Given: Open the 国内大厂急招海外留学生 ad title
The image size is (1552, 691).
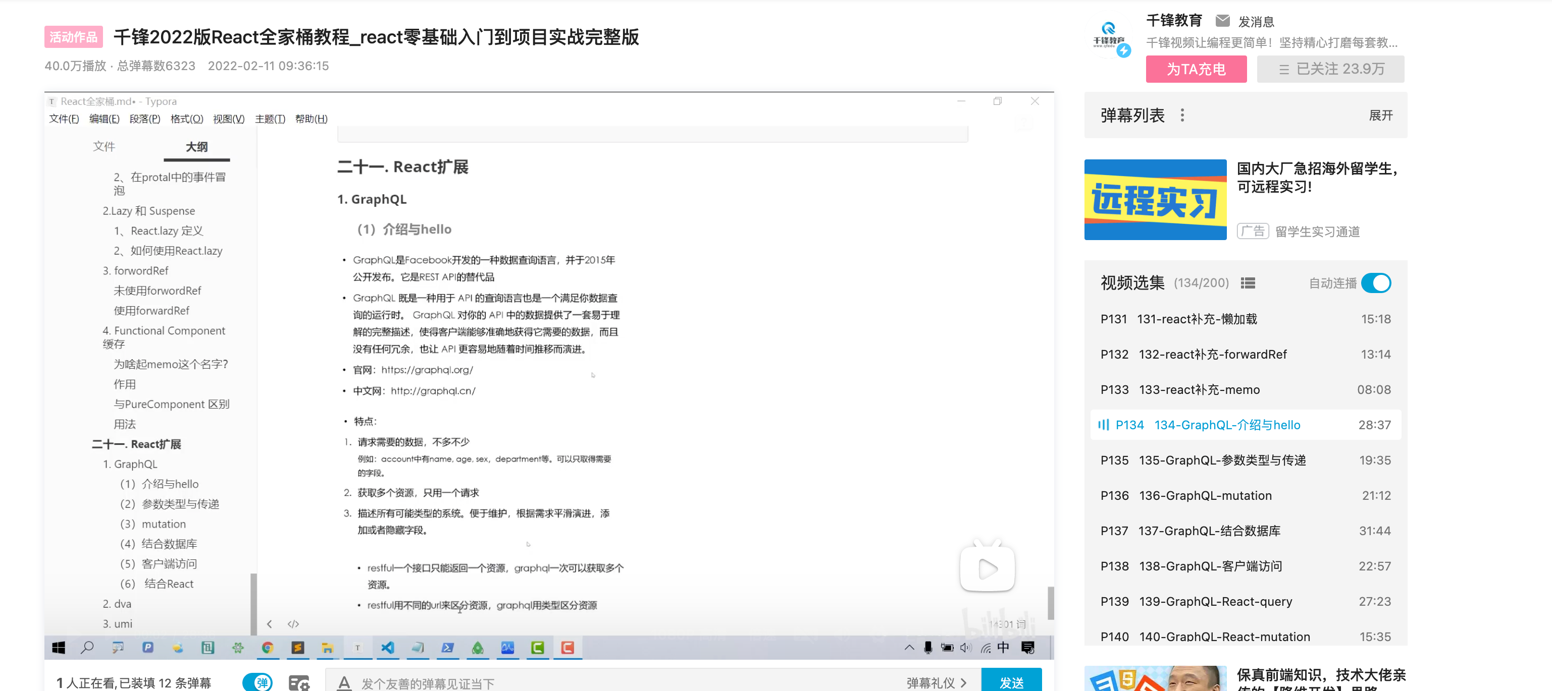Looking at the screenshot, I should tap(1317, 177).
